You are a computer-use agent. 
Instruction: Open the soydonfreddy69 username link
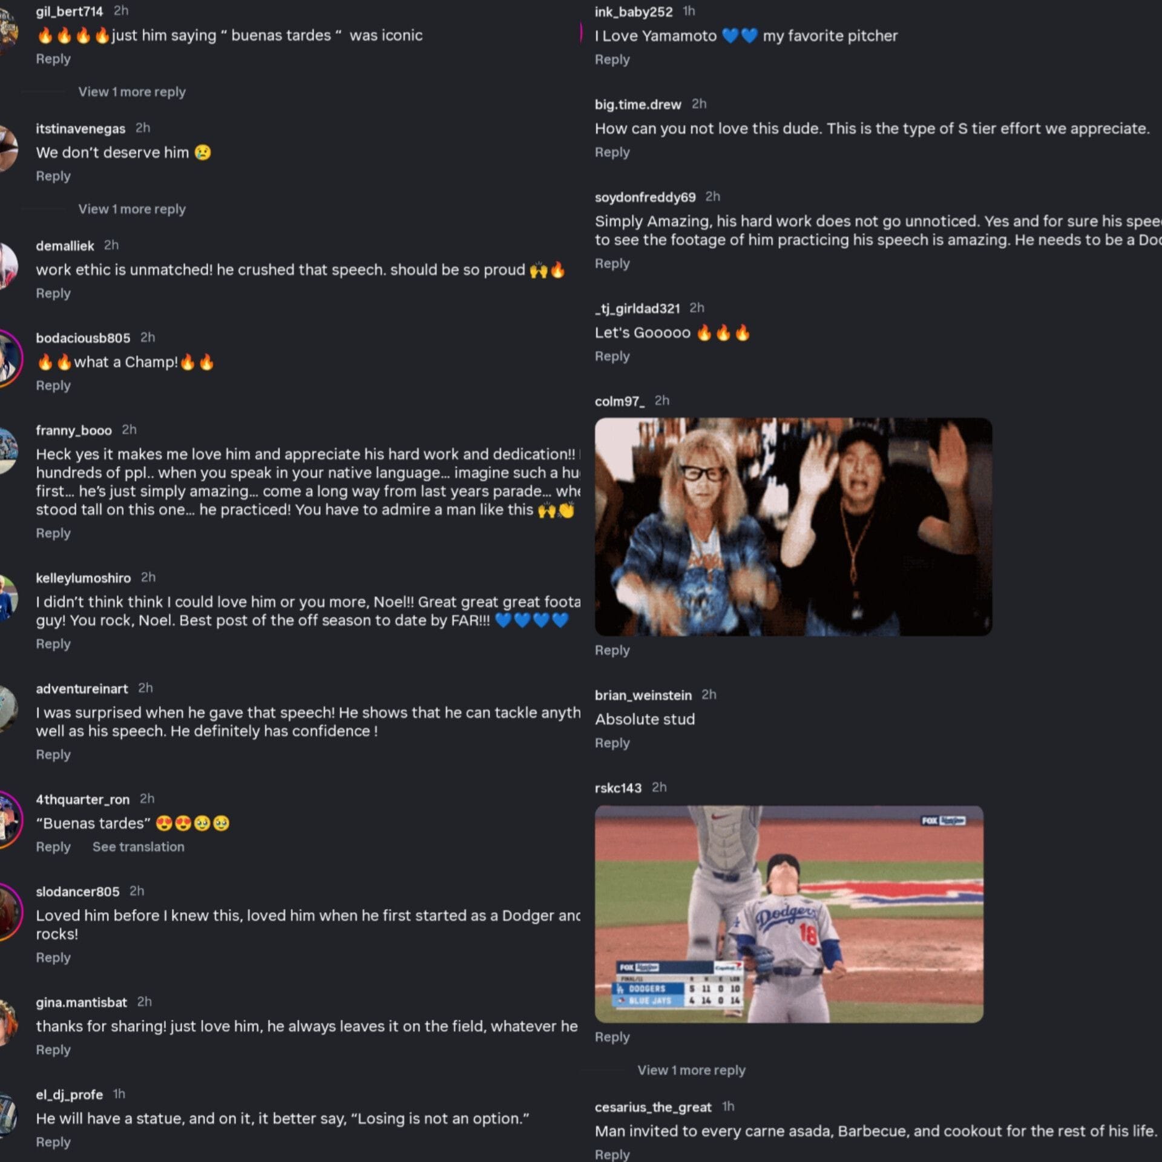click(x=645, y=197)
